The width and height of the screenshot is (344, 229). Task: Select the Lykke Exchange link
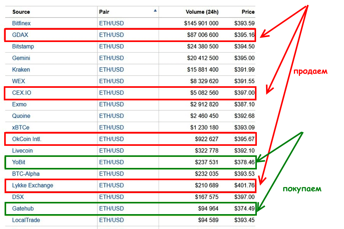tap(32, 185)
